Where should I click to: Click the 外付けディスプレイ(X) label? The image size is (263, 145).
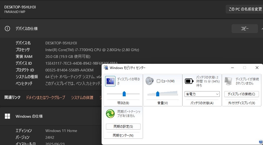point(242,103)
